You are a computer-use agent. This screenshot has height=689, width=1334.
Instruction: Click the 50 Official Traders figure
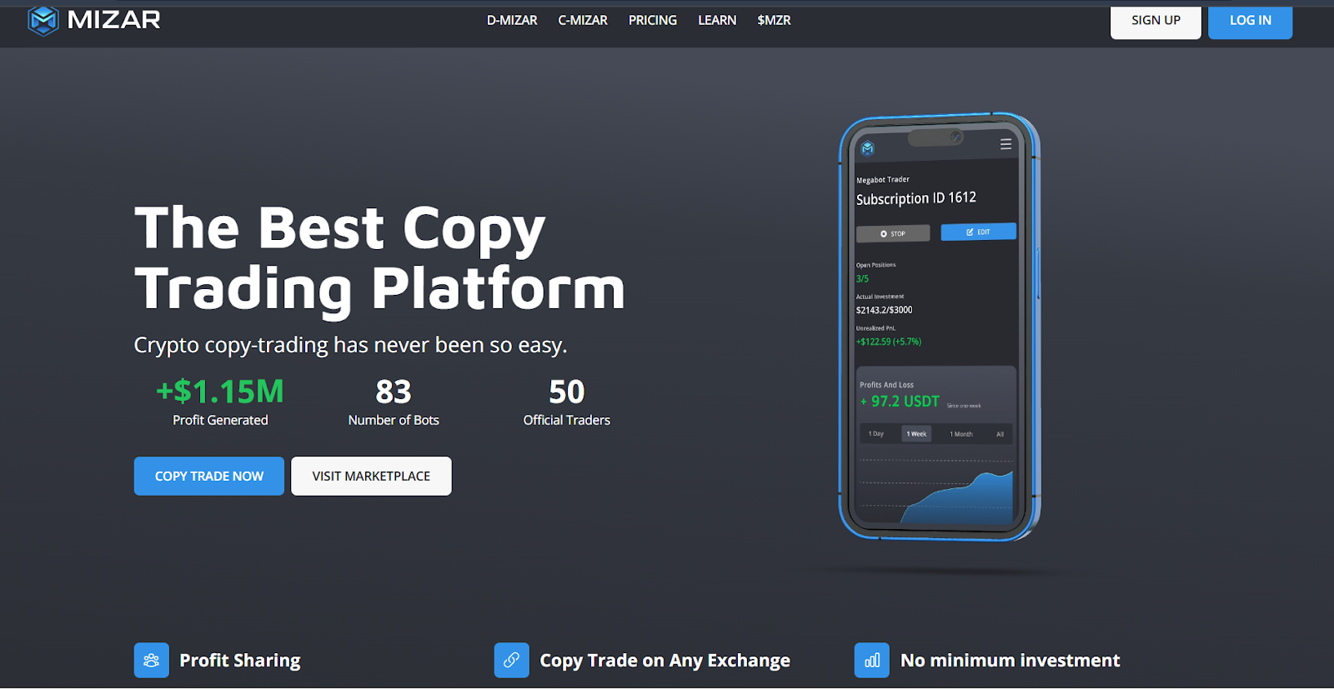(x=567, y=402)
